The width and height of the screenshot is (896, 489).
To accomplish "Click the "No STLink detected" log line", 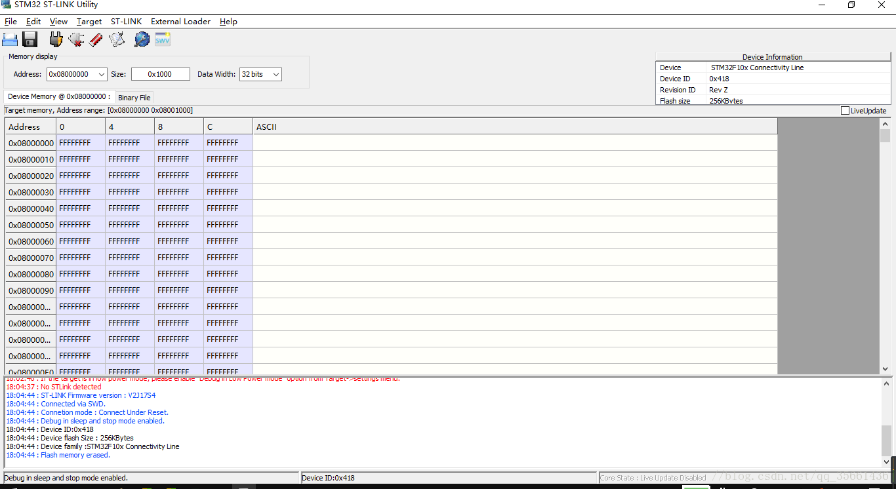I will pos(54,387).
